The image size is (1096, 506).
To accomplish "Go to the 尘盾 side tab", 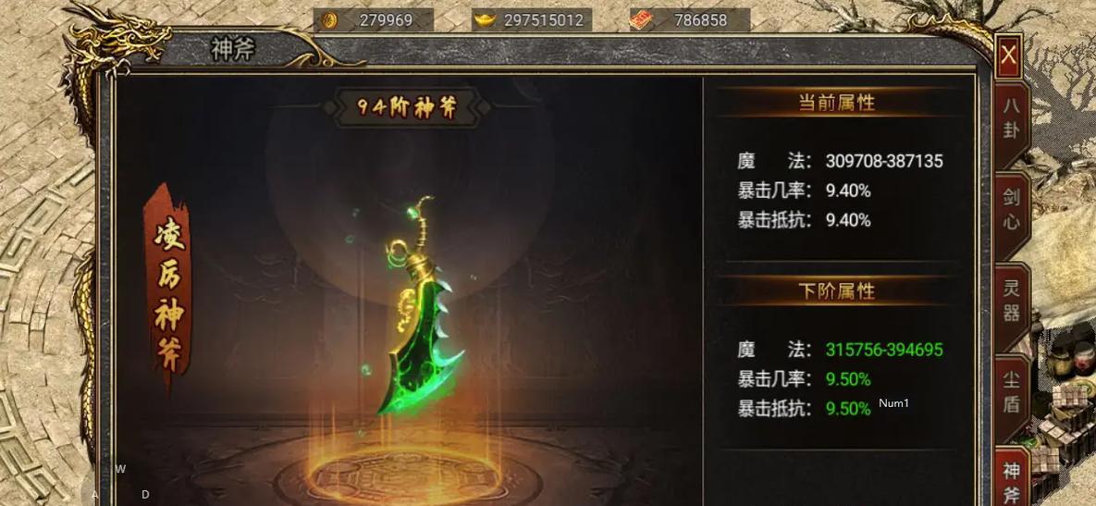I will click(x=1012, y=393).
